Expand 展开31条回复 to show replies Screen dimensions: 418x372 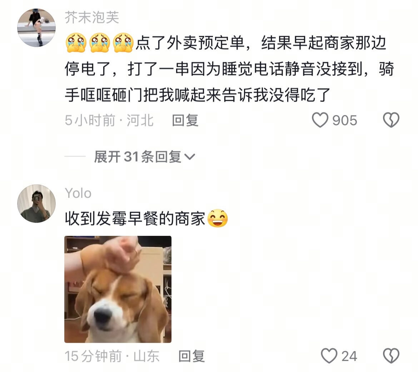pyautogui.click(x=144, y=157)
